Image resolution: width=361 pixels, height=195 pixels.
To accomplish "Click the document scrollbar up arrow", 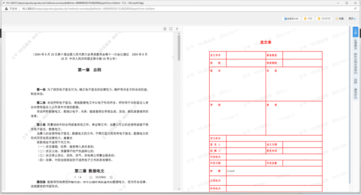I will pyautogui.click(x=179, y=34).
